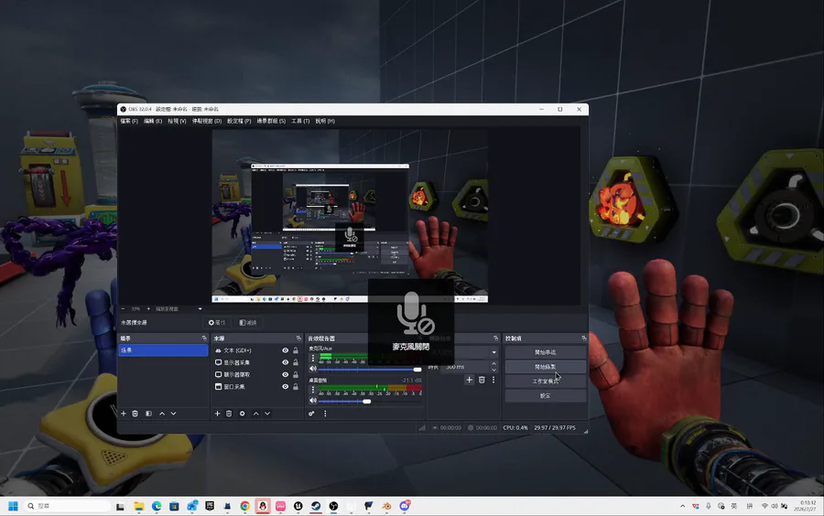Open source Filters button
824x516 pixels.
click(x=248, y=322)
